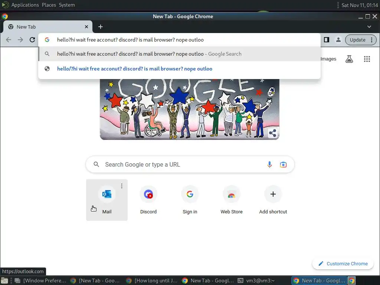The image size is (380, 285).
Task: Open the Google Sign in shortcut
Action: click(190, 200)
